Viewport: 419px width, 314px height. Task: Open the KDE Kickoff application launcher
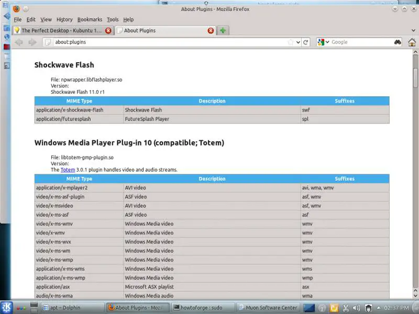click(x=6, y=307)
